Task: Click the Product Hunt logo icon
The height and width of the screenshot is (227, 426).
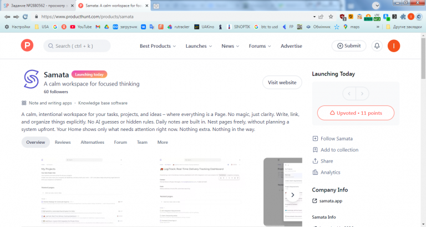Action: pos(27,46)
